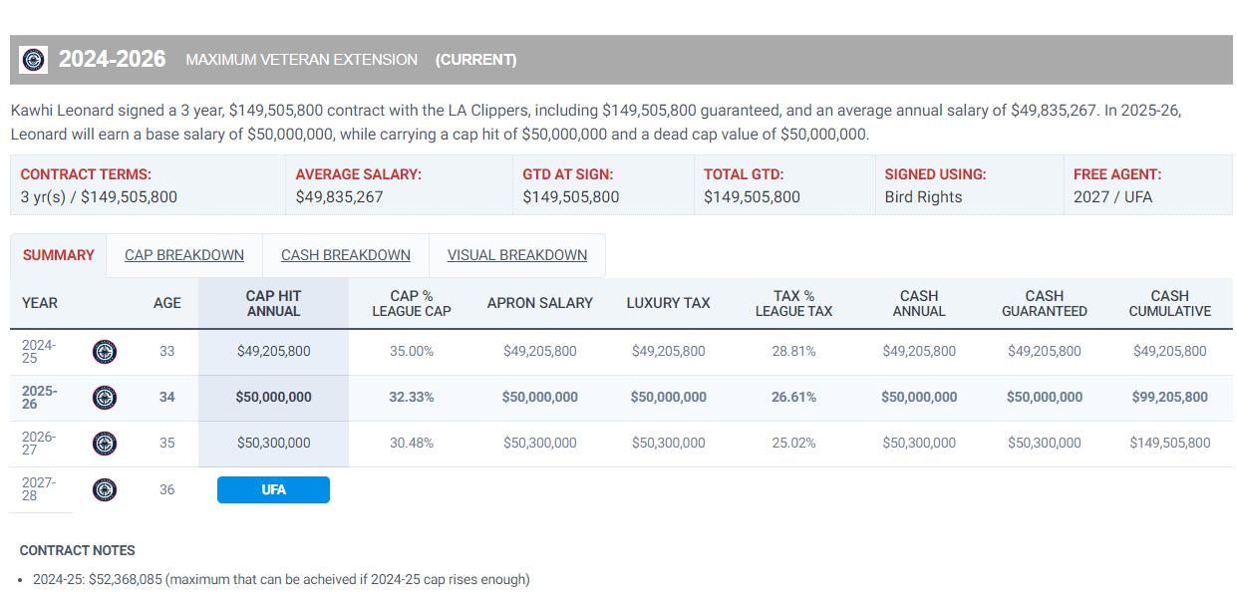Click the Cap % League Cap column header
Image resolution: width=1237 pixels, height=611 pixels.
(412, 303)
